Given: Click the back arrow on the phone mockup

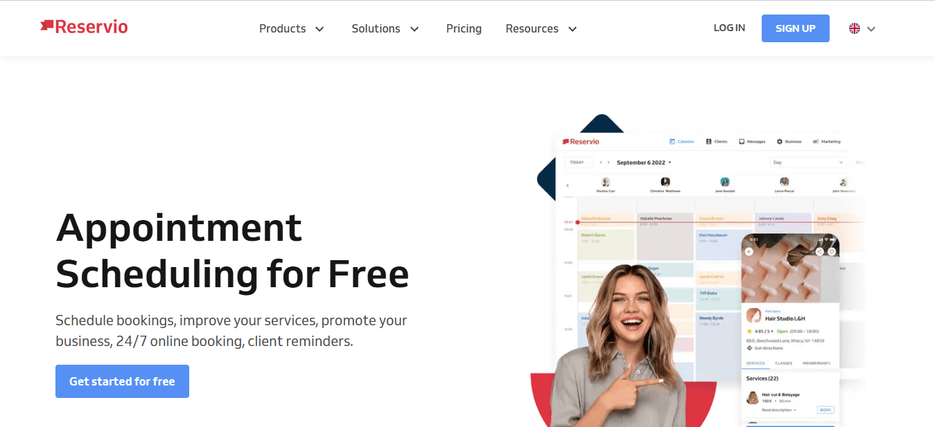Looking at the screenshot, I should coord(749,252).
